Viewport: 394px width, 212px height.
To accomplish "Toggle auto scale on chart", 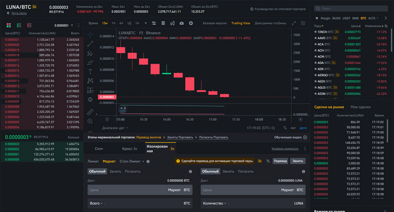I will click(x=303, y=128).
